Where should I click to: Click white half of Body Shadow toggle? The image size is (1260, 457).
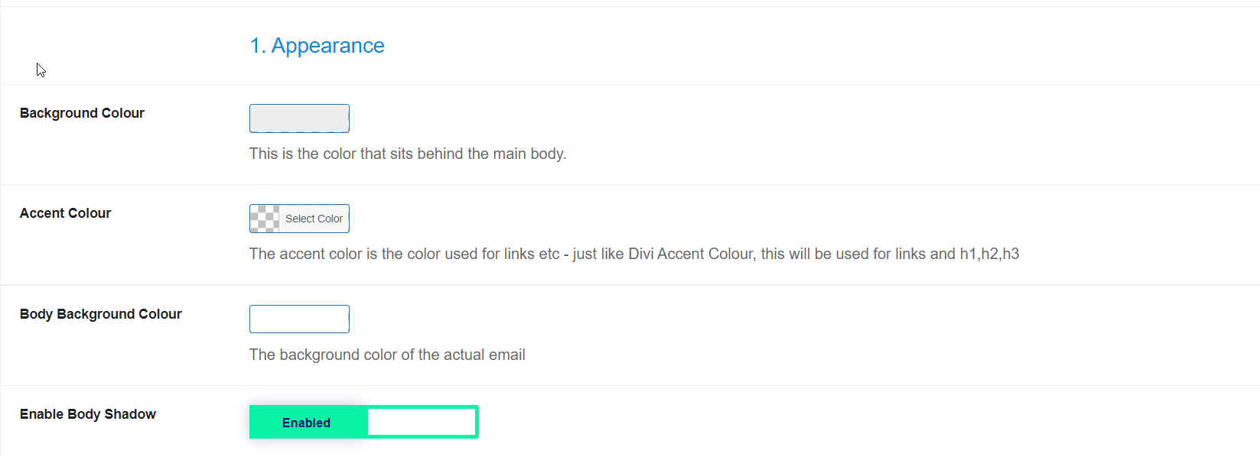[x=421, y=422]
